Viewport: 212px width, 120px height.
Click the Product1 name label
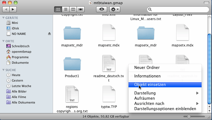pyautogui.click(x=72, y=76)
